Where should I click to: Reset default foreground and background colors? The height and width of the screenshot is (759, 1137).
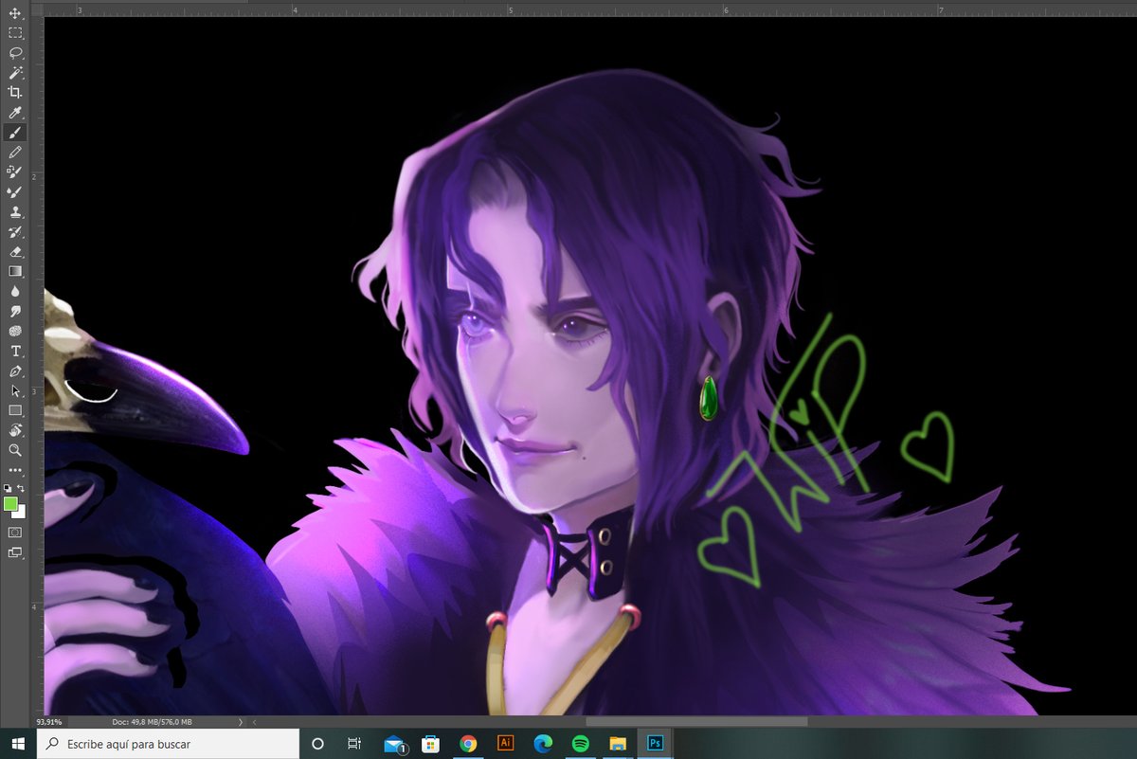pyautogui.click(x=9, y=488)
